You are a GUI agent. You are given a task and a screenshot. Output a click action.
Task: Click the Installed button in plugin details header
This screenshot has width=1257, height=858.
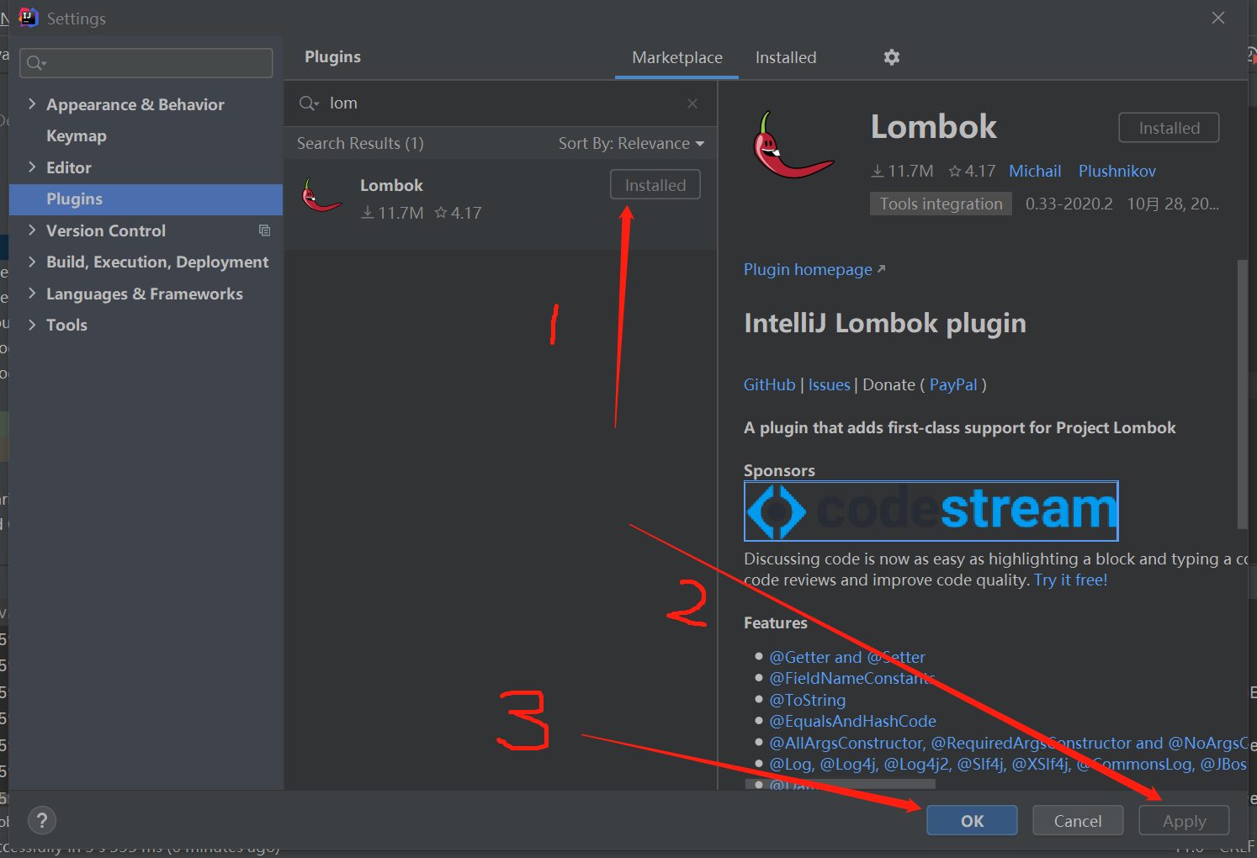tap(1169, 128)
